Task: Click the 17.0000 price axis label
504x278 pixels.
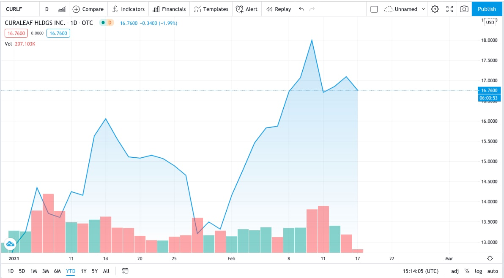Action: tap(489, 81)
